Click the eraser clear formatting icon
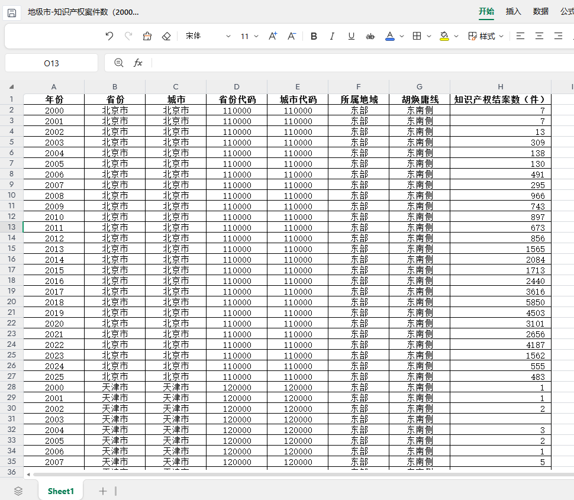574x500 pixels. 166,36
